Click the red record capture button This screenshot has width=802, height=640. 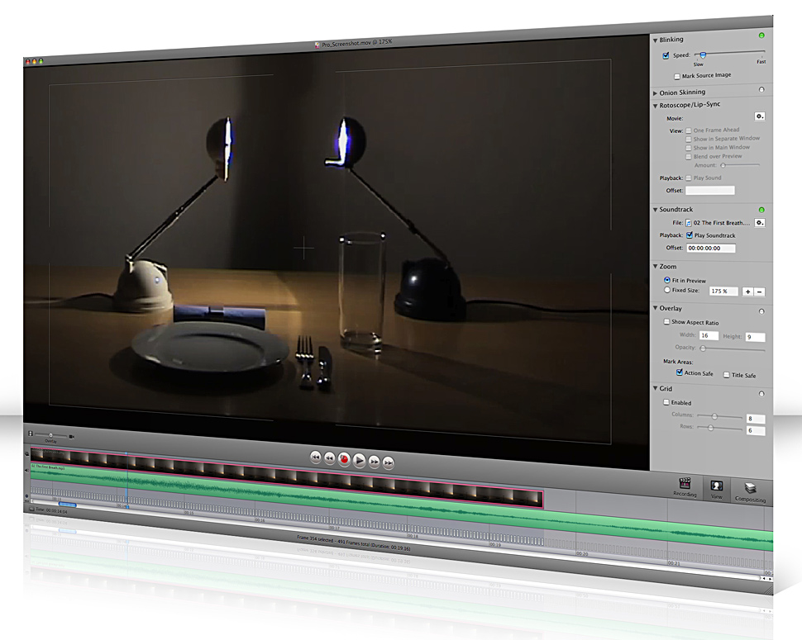coord(344,459)
